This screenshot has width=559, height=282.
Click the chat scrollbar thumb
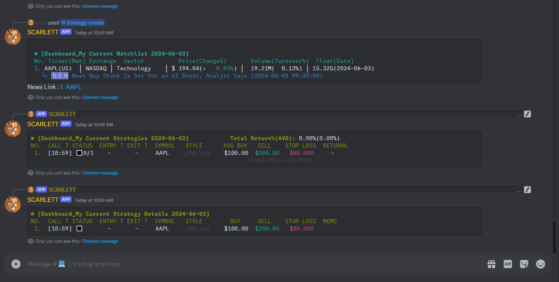(555, 237)
